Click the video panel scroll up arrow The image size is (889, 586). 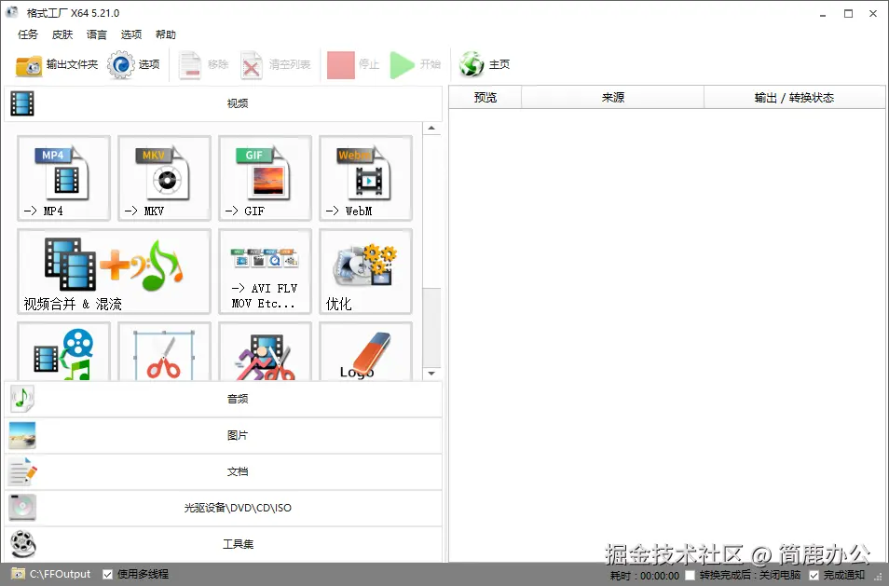click(x=431, y=128)
